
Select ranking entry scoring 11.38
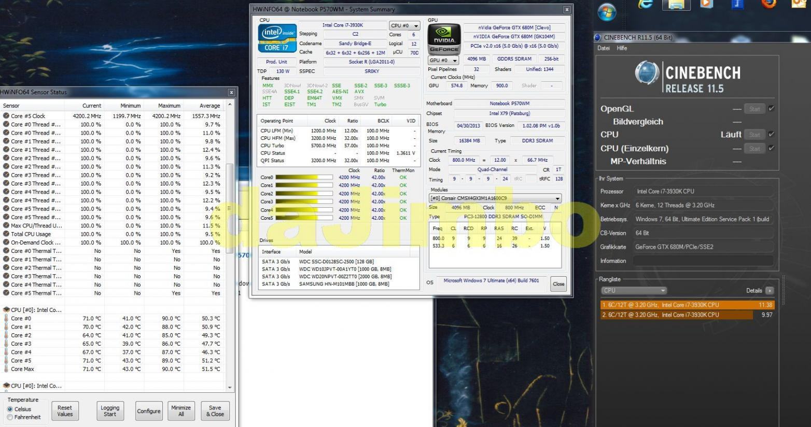(x=687, y=305)
